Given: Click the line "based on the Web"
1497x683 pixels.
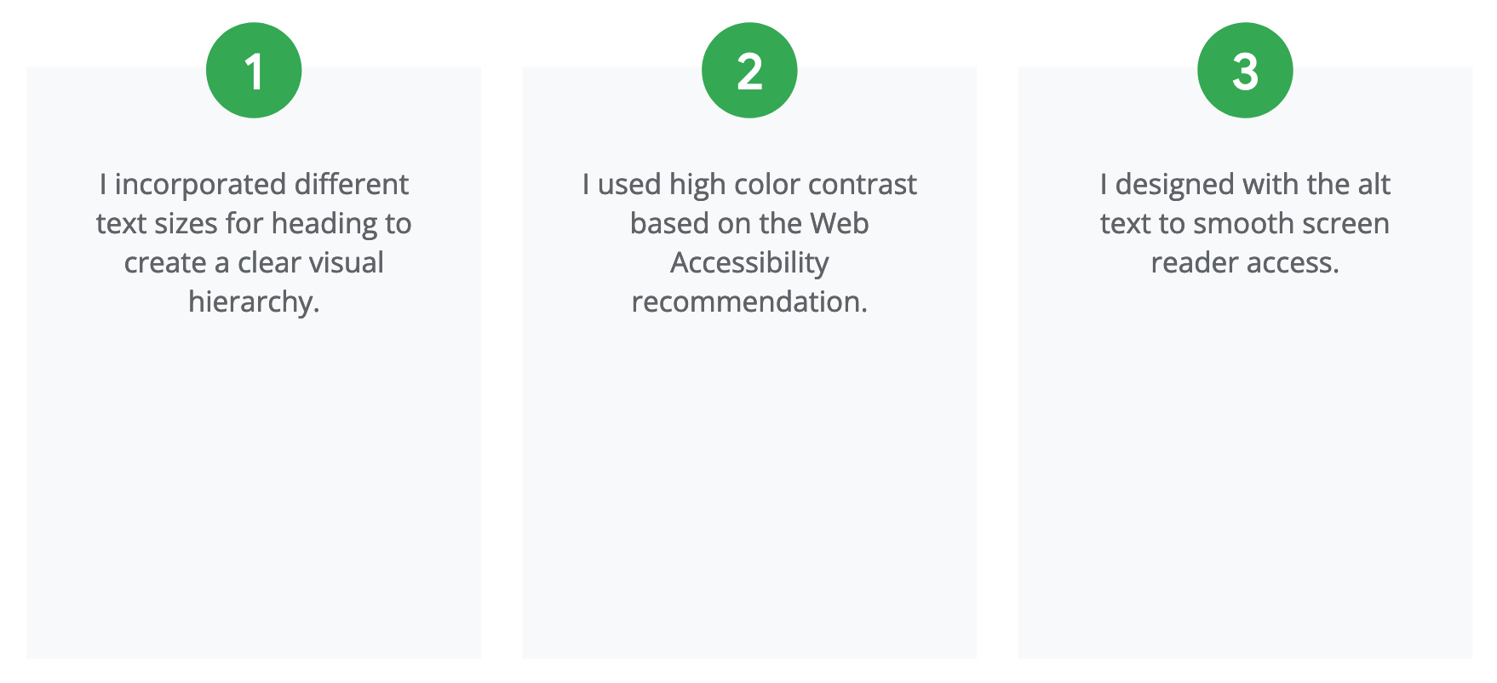Looking at the screenshot, I should pos(749,223).
